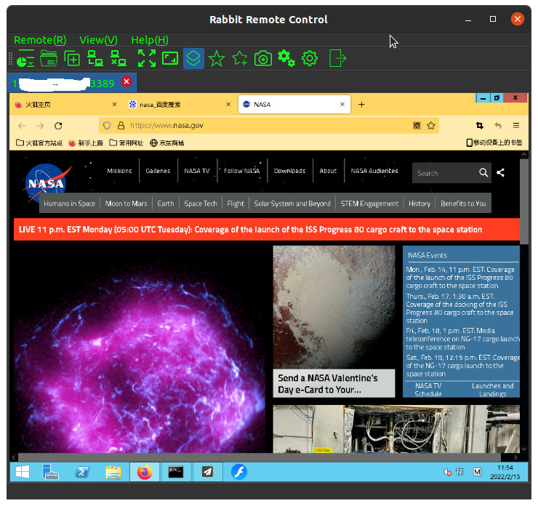The image size is (538, 506).
Task: Toggle full screen with expanding arrows icon
Action: (x=147, y=58)
